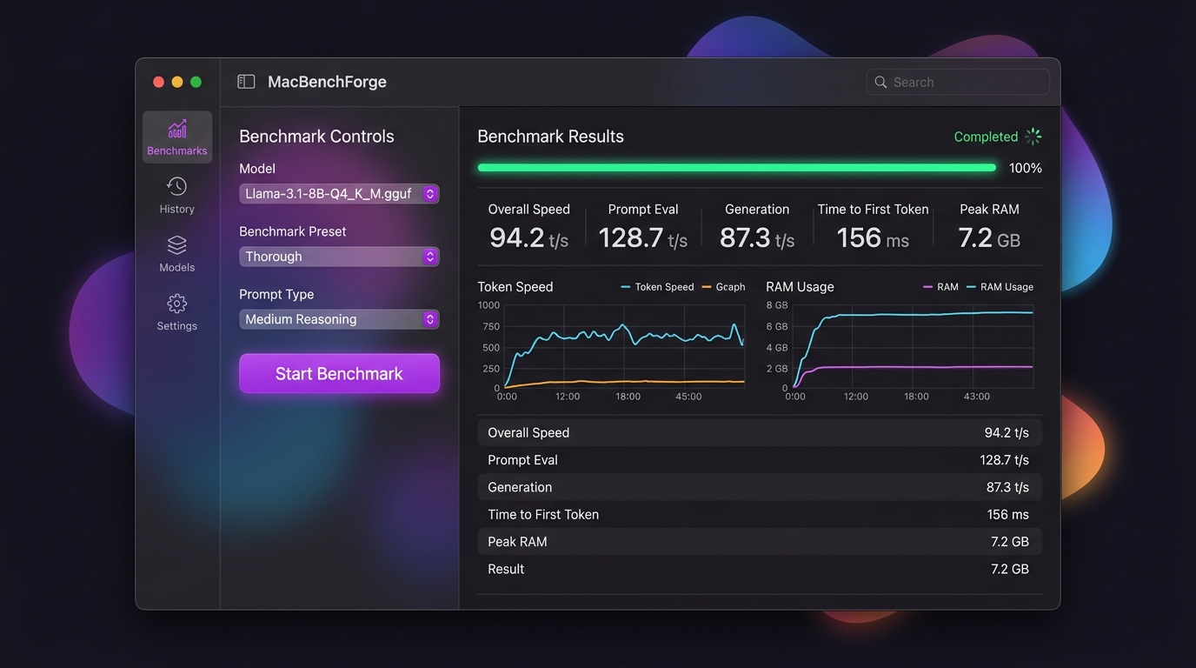Screen dimensions: 1196x668
Task: Open the Models sidebar section
Action: pos(177,254)
